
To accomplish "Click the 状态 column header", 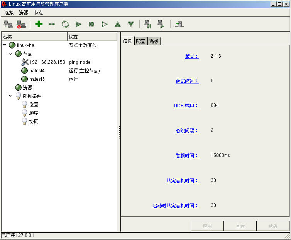I will pos(92,37).
